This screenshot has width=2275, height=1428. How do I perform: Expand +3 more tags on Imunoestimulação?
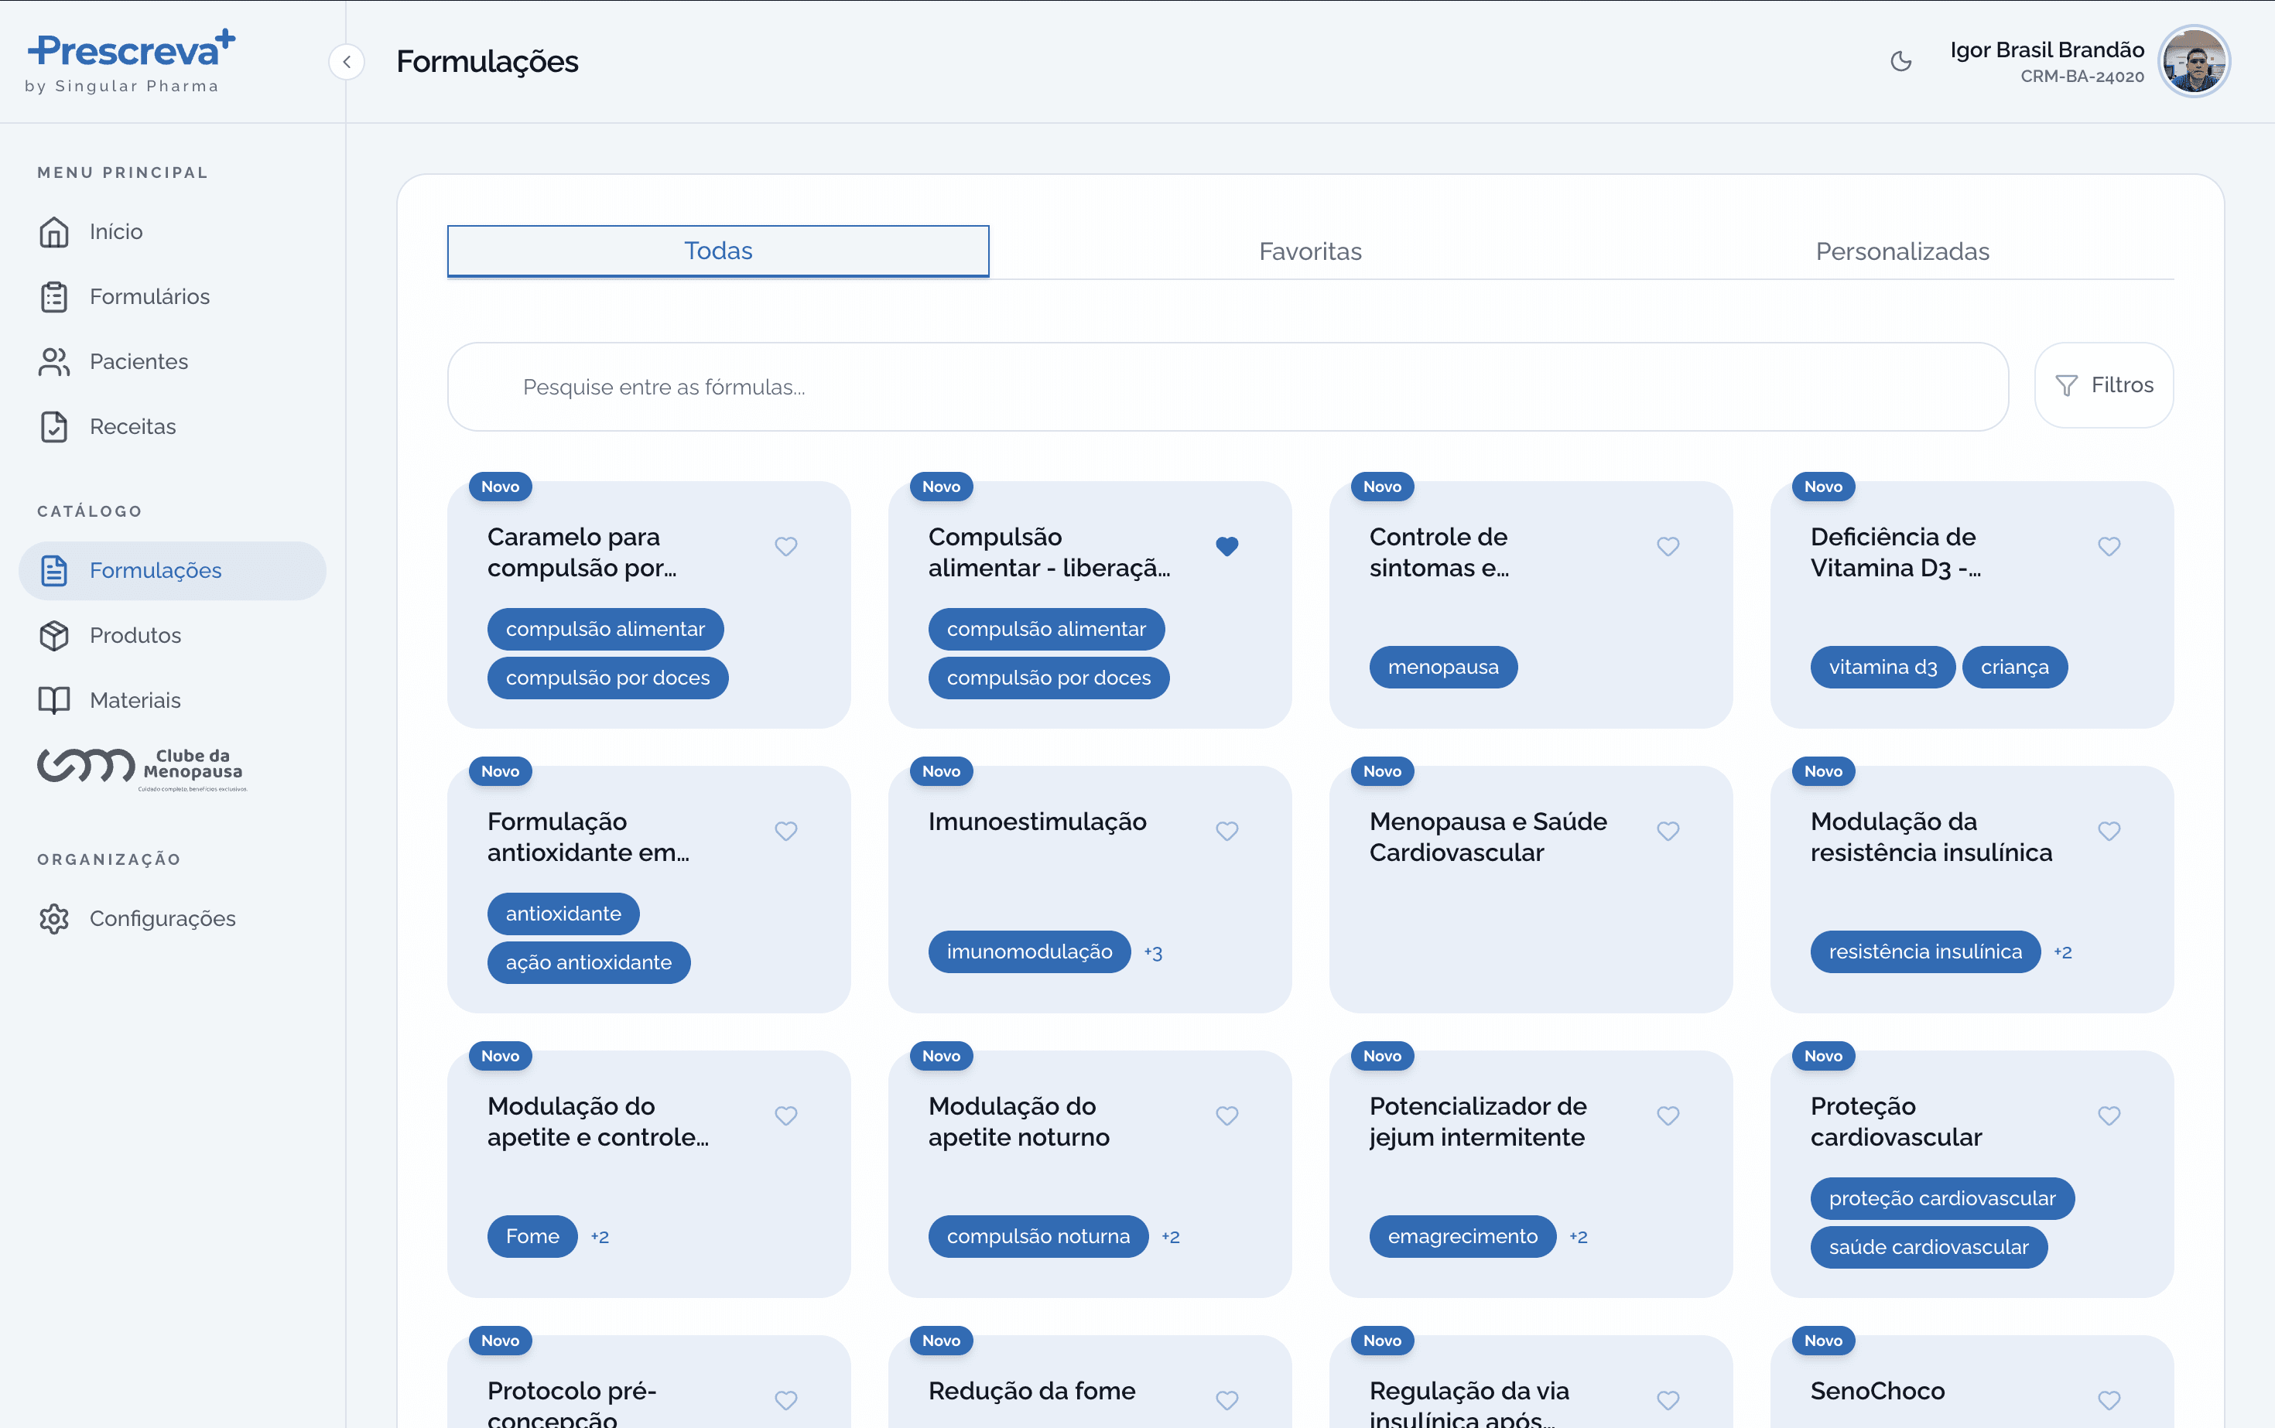[1153, 953]
